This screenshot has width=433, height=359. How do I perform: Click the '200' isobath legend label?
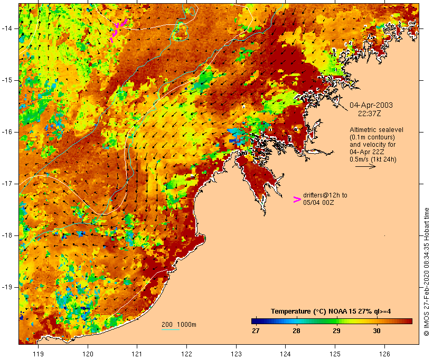[167, 325]
